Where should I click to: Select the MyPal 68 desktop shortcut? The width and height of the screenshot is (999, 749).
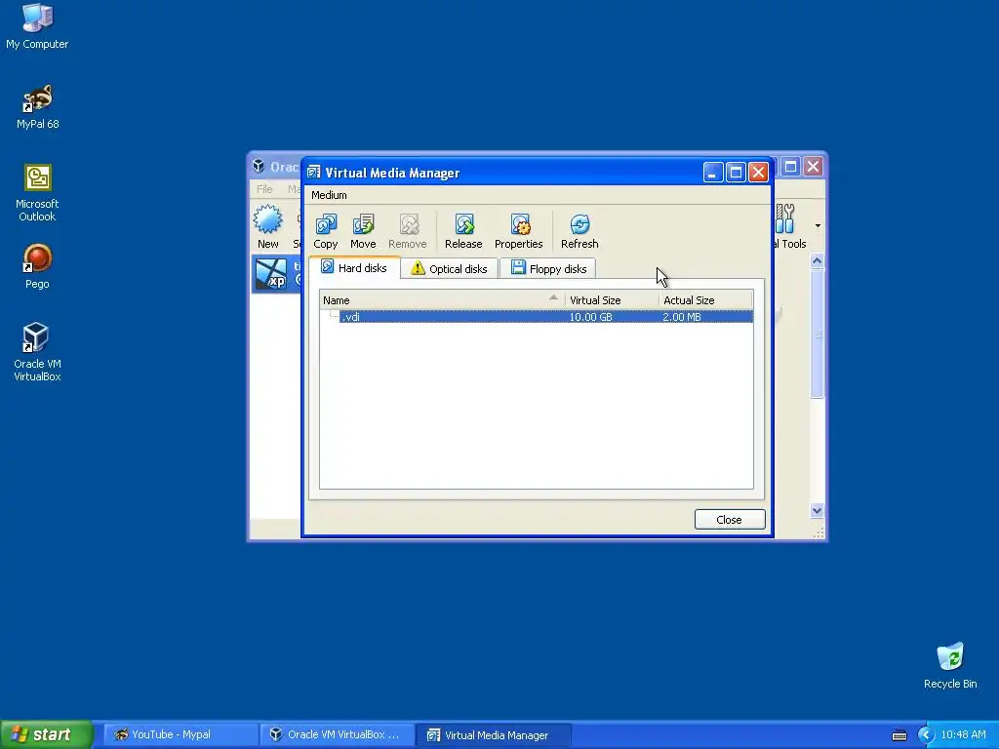[x=37, y=107]
